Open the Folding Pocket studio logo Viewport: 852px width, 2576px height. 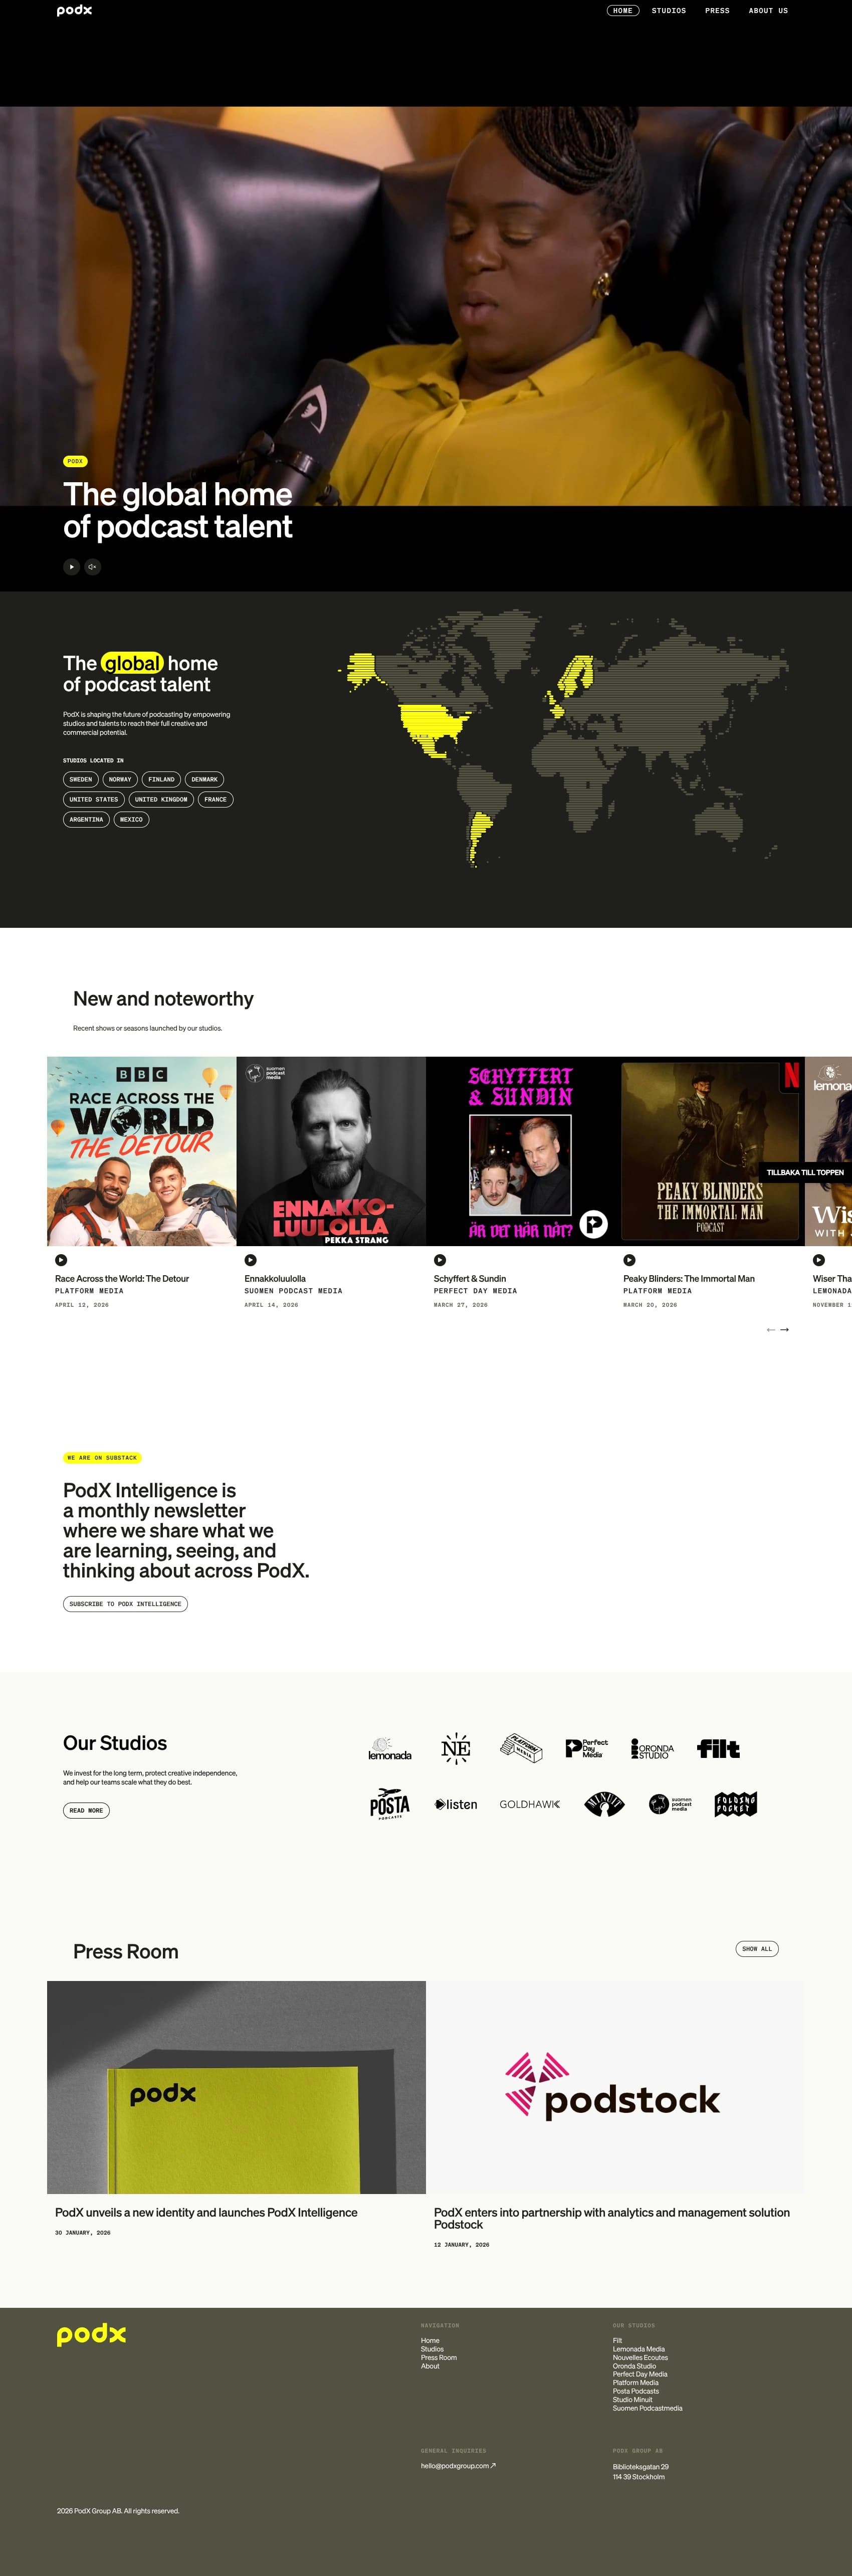736,1804
